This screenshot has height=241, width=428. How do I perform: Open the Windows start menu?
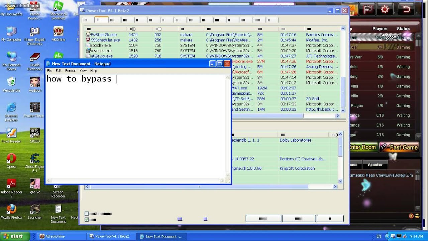15,236
